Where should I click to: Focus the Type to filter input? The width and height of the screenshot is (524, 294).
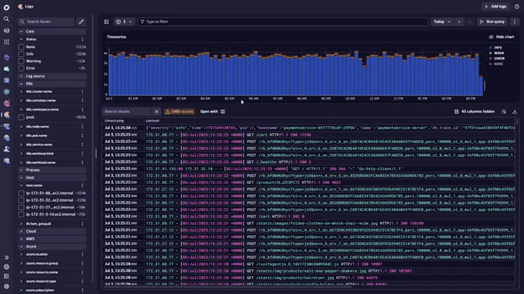click(x=282, y=22)
